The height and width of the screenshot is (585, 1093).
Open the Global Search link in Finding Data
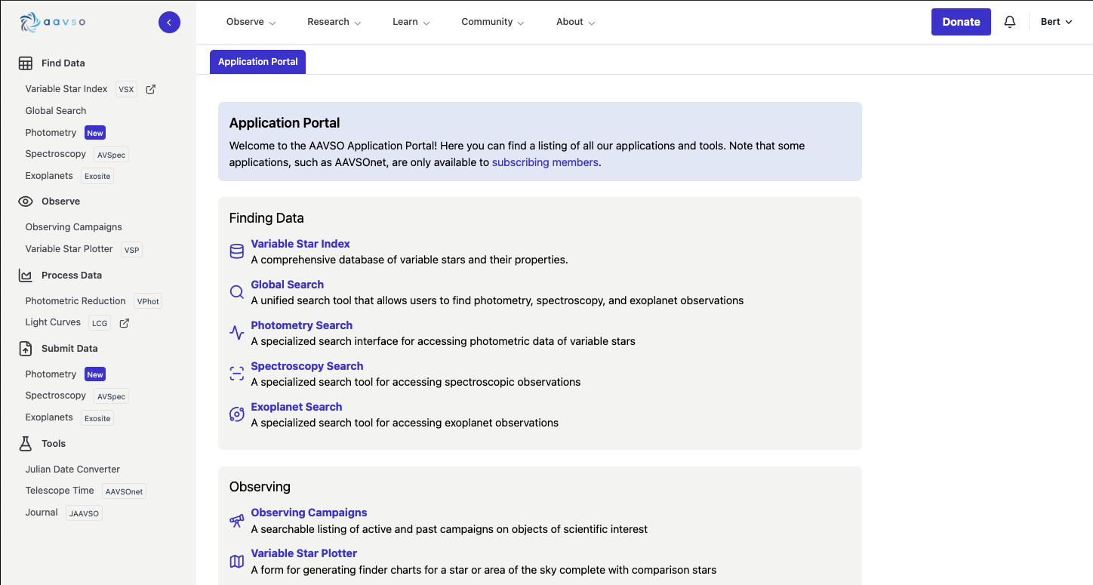(288, 285)
